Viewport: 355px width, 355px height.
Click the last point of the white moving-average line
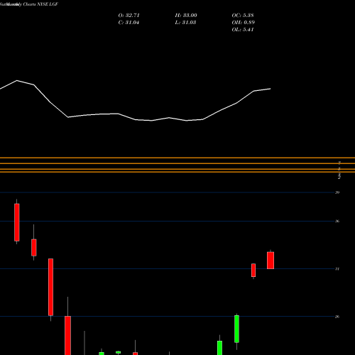pos(271,89)
